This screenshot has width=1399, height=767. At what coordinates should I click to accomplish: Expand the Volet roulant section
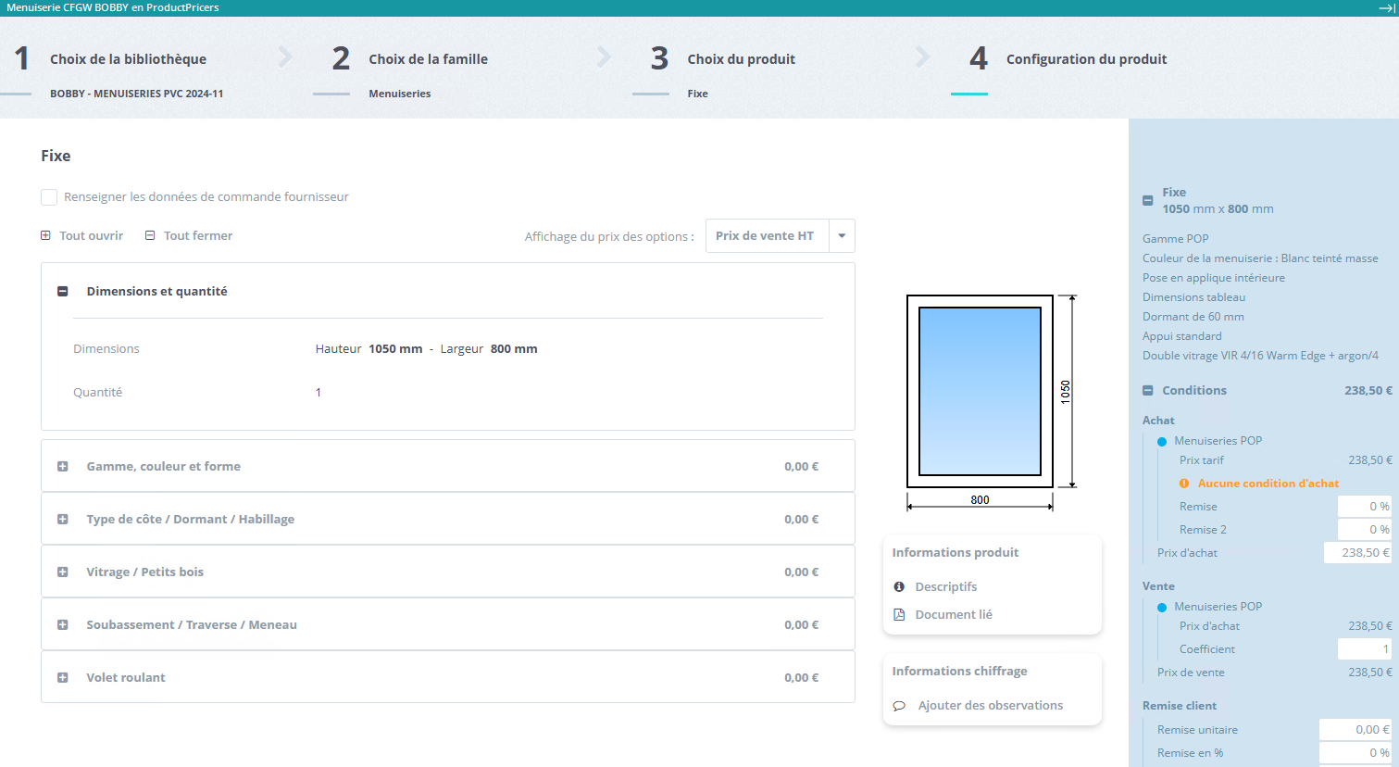pos(63,678)
